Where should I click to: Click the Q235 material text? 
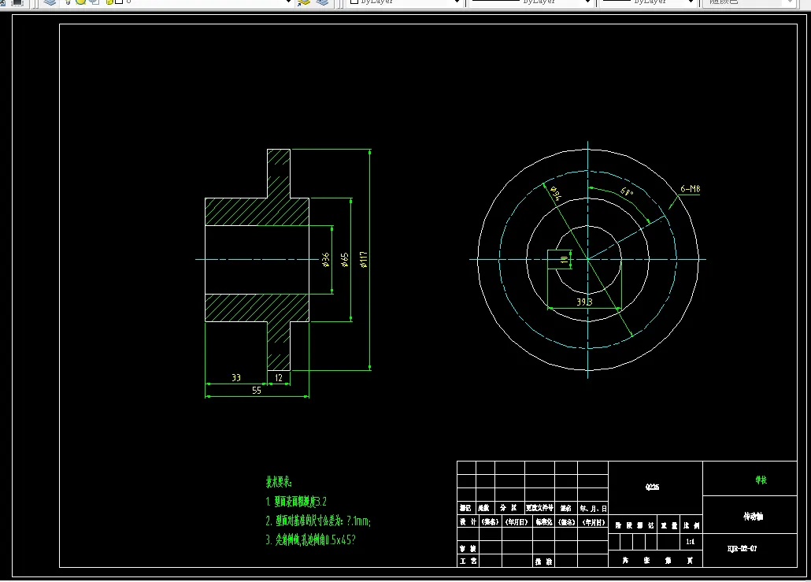point(652,487)
